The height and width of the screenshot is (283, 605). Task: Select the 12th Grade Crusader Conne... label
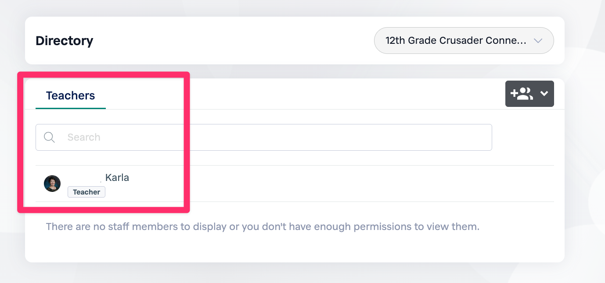[x=455, y=41]
